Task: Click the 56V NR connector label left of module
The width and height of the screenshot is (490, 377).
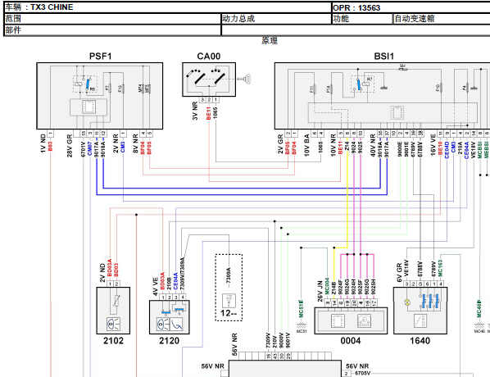Action: 212,366
